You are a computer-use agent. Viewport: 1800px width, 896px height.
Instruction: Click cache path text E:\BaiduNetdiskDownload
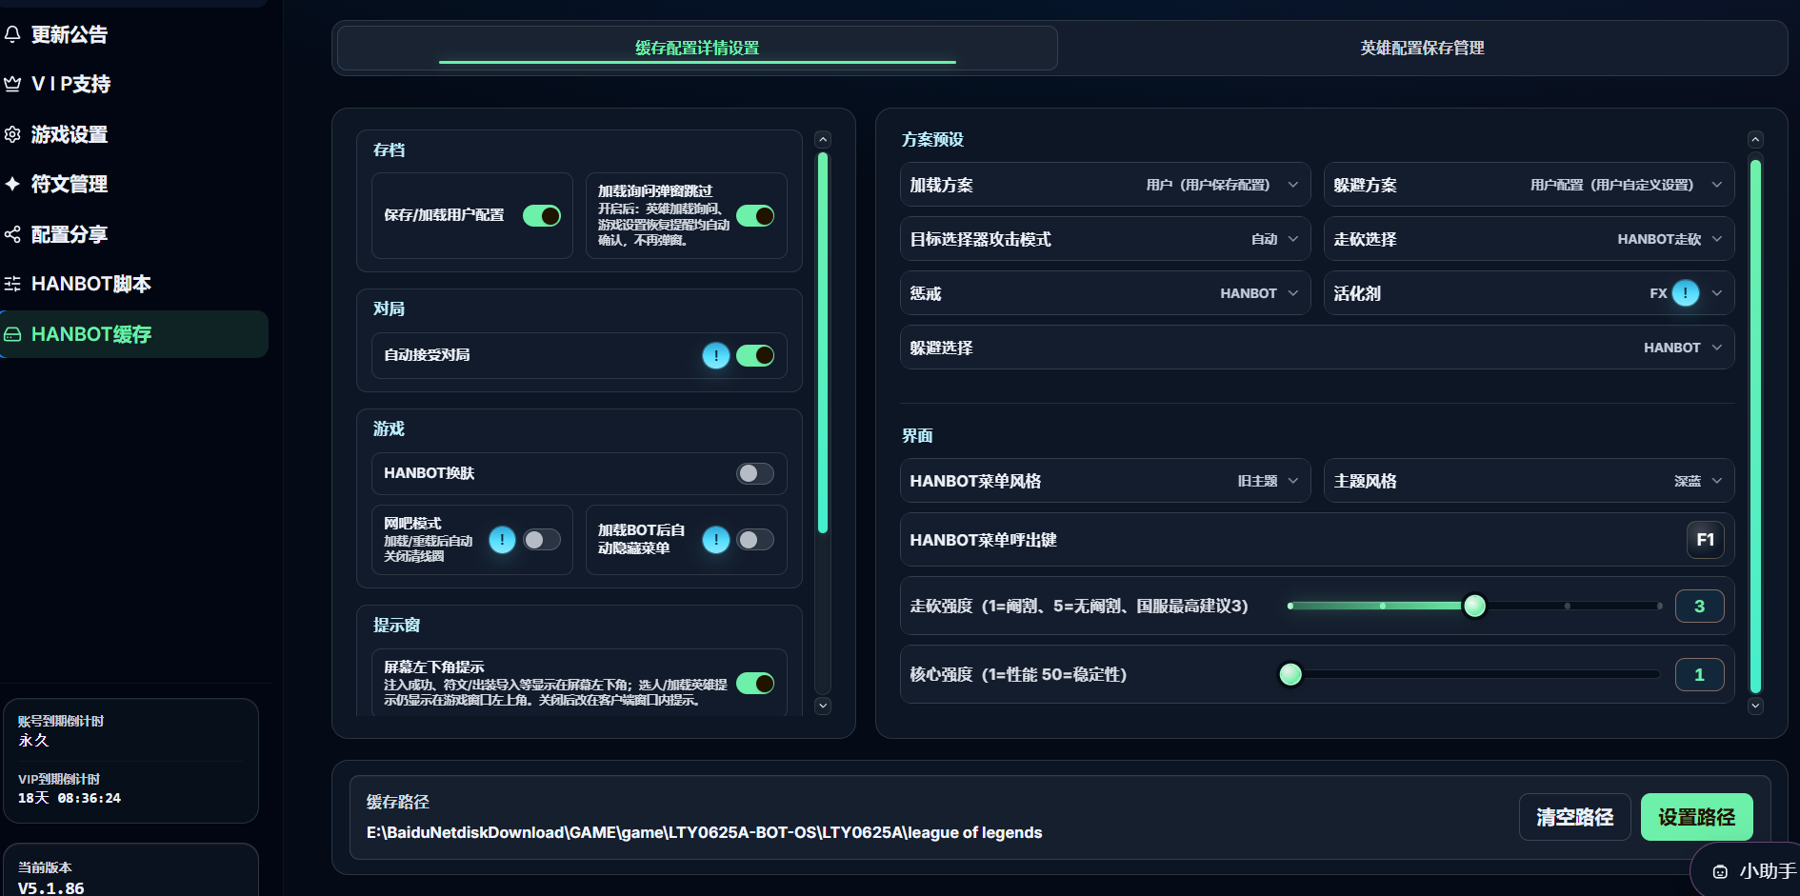[x=704, y=832]
